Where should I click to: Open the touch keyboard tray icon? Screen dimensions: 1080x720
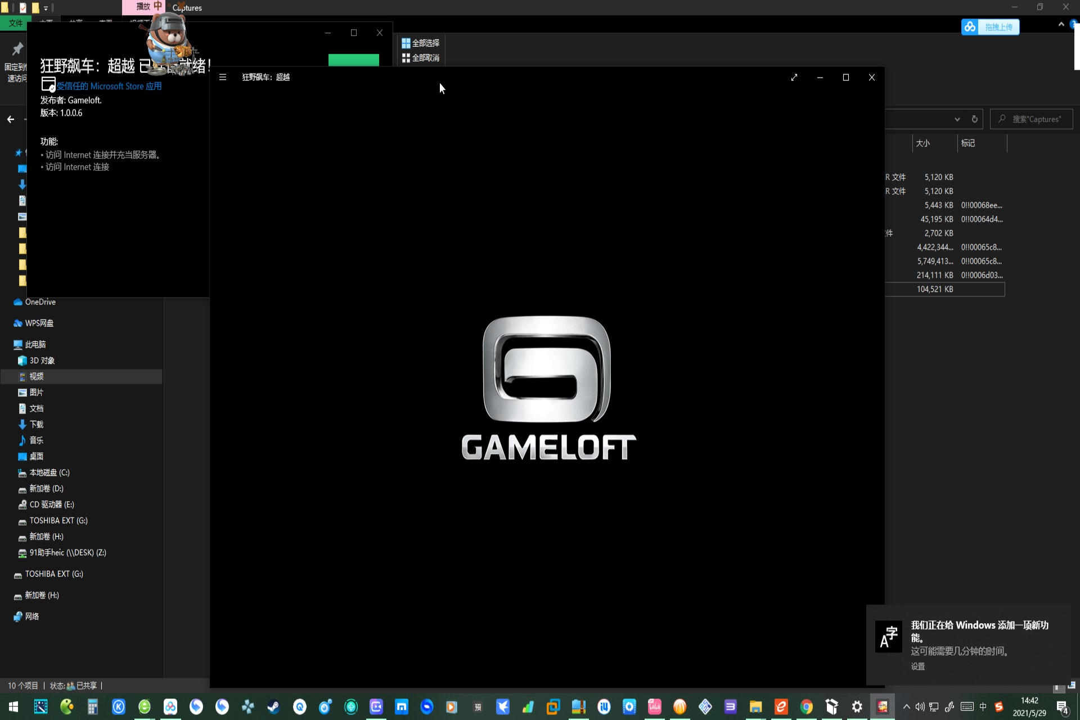pos(967,706)
